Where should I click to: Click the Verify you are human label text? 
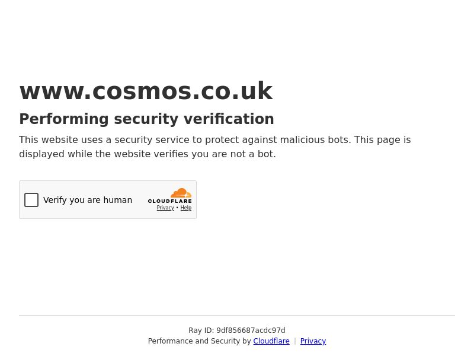coord(87,200)
